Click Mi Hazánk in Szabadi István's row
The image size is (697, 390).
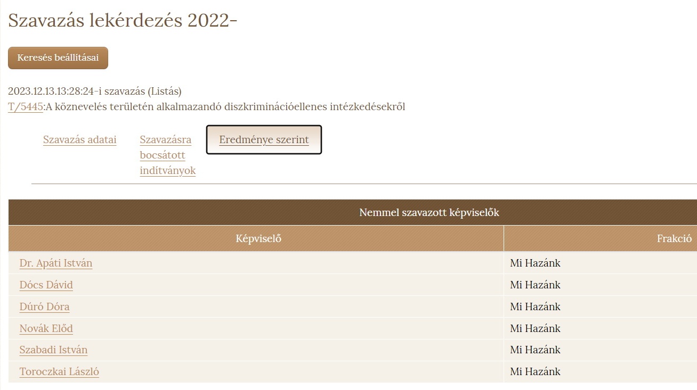pyautogui.click(x=535, y=350)
